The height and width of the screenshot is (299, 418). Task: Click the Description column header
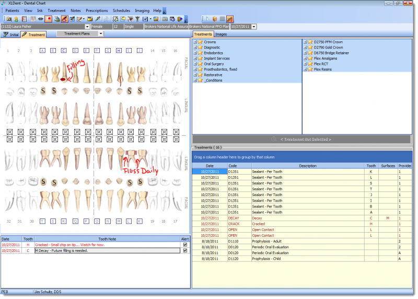307,166
